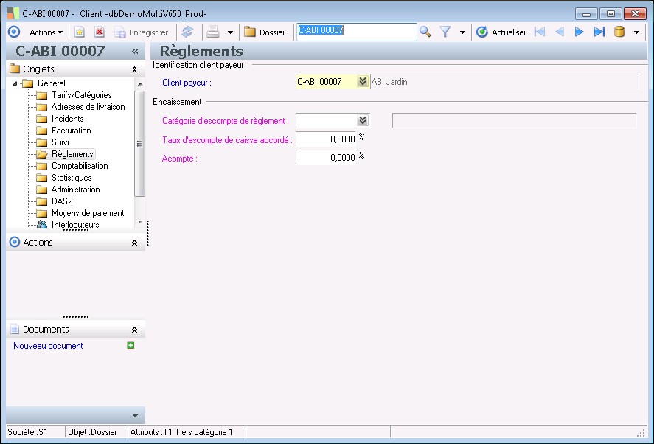
Task: Click the magnifying glass search icon
Action: point(425,32)
